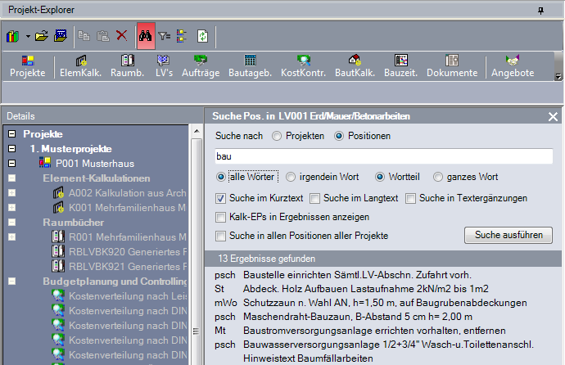Viewport: 565px width, 365px height.
Task: Collapse the P001 Musterhaus node
Action: point(12,164)
